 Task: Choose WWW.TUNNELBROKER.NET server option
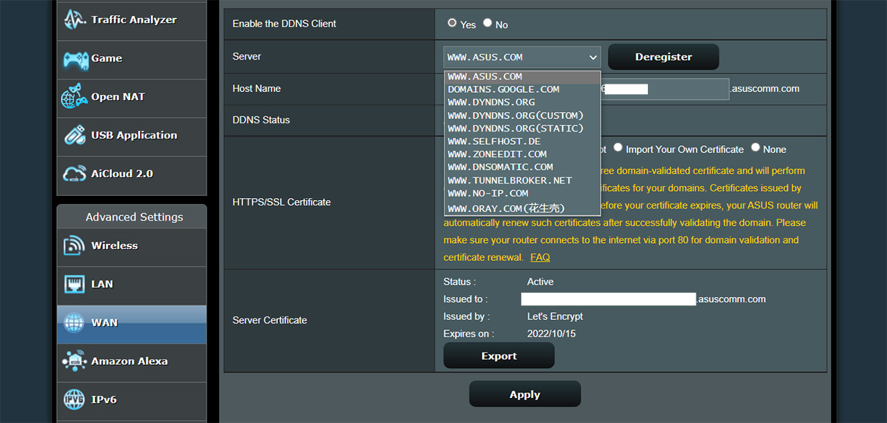pos(522,180)
